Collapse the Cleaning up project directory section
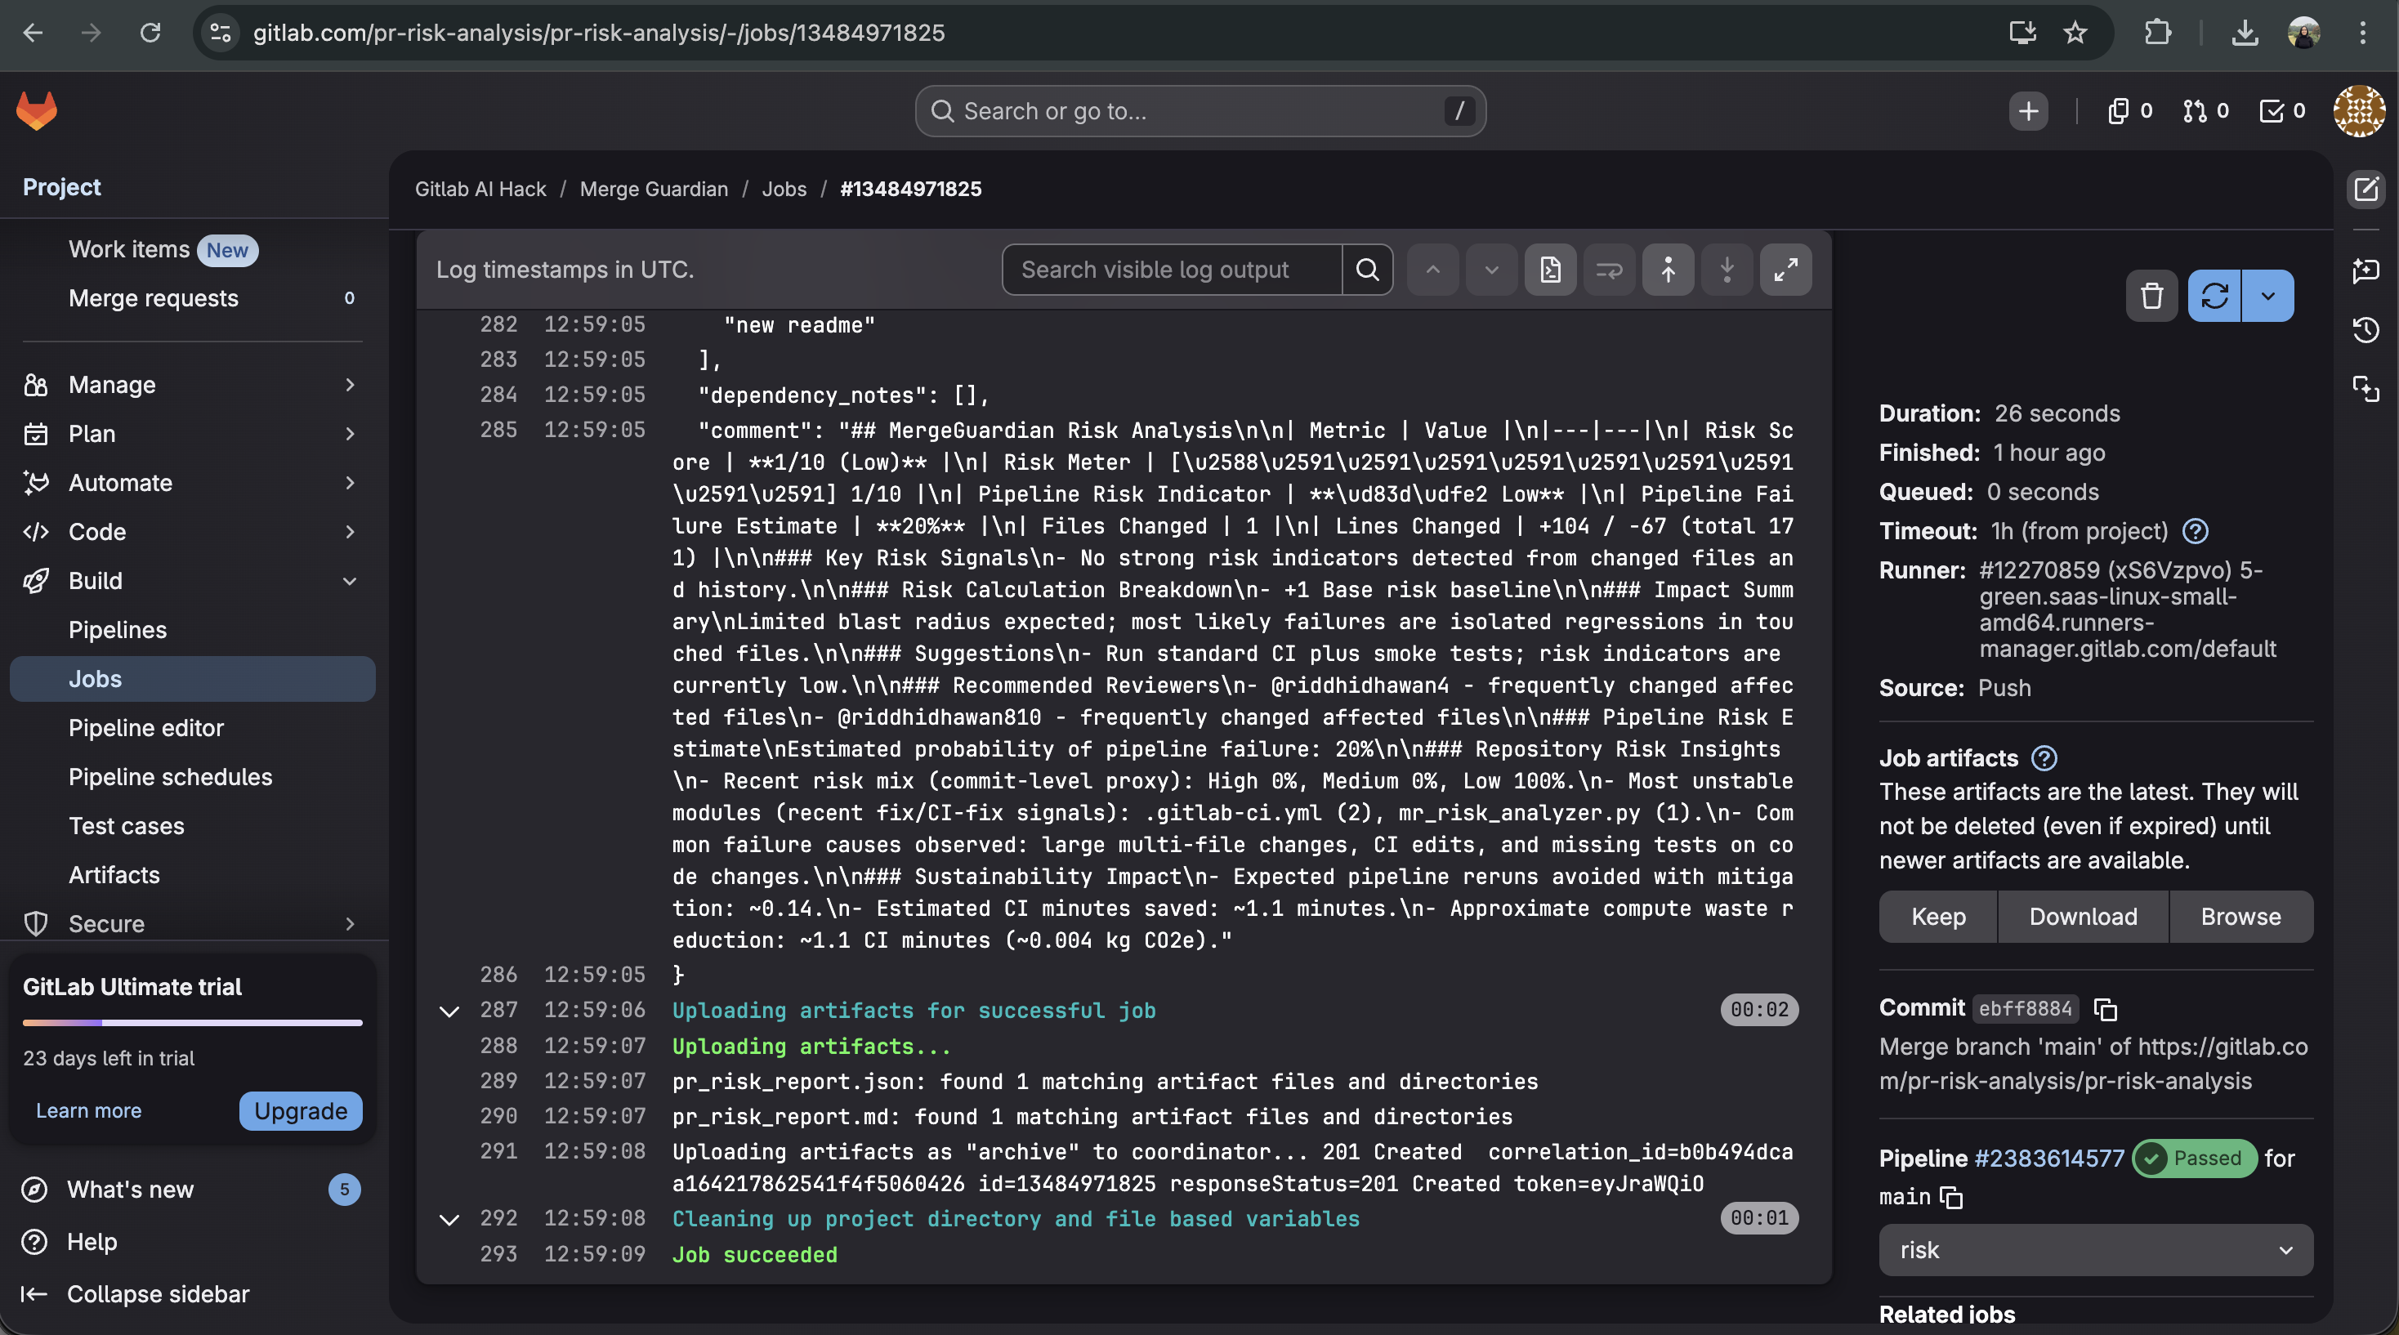 pos(449,1220)
